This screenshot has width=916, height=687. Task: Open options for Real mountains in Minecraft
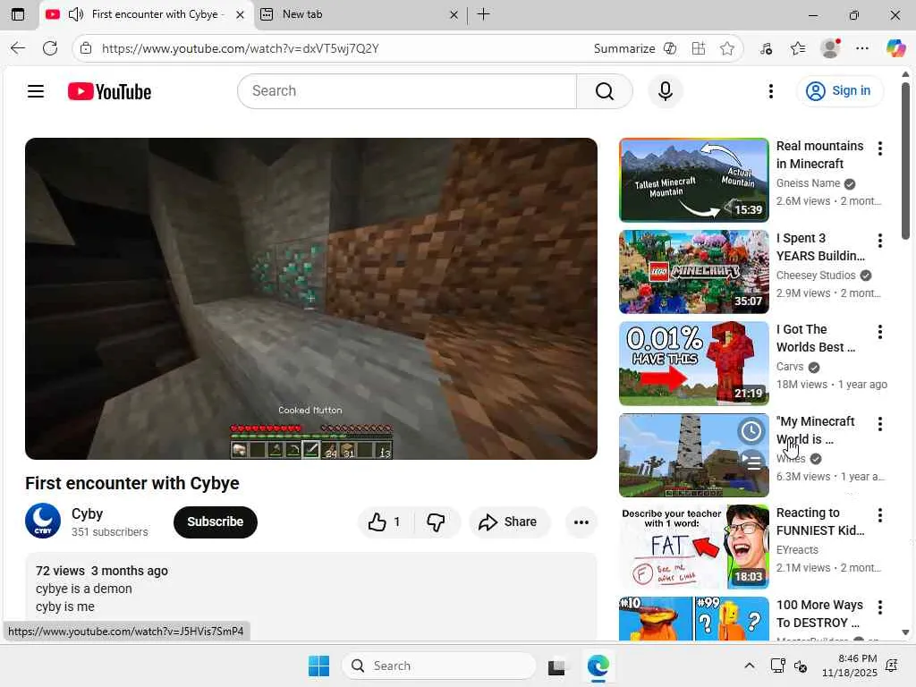click(x=880, y=148)
